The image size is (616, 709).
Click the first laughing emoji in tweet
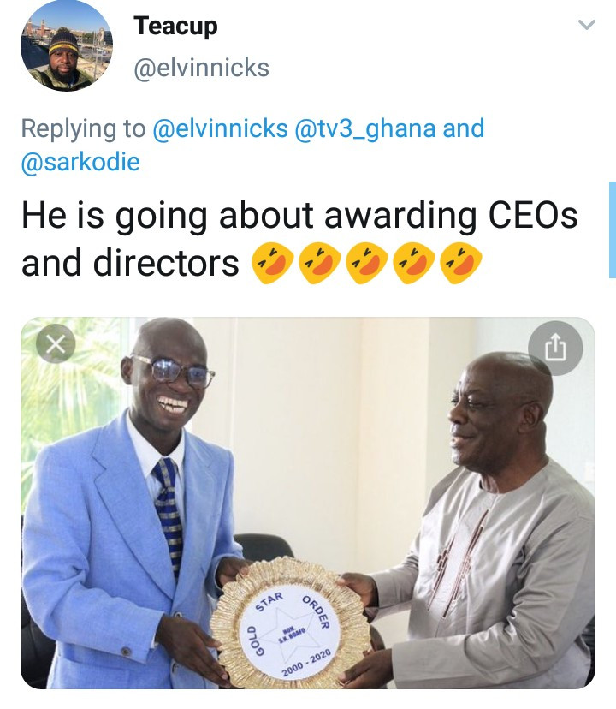[270, 264]
